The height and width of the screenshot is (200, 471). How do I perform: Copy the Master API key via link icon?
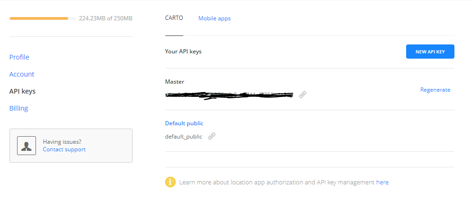tap(302, 95)
